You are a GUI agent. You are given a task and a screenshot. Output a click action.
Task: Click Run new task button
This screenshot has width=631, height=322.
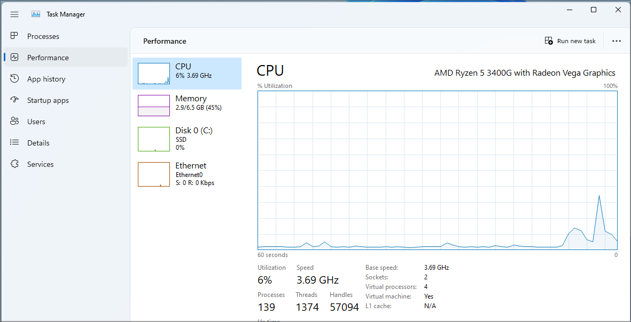pos(570,41)
